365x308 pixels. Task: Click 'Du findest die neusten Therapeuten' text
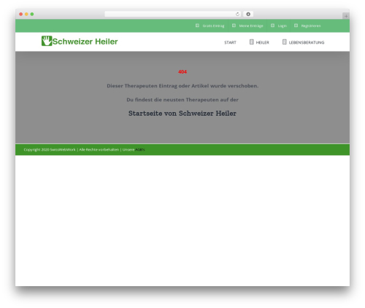[x=182, y=100]
